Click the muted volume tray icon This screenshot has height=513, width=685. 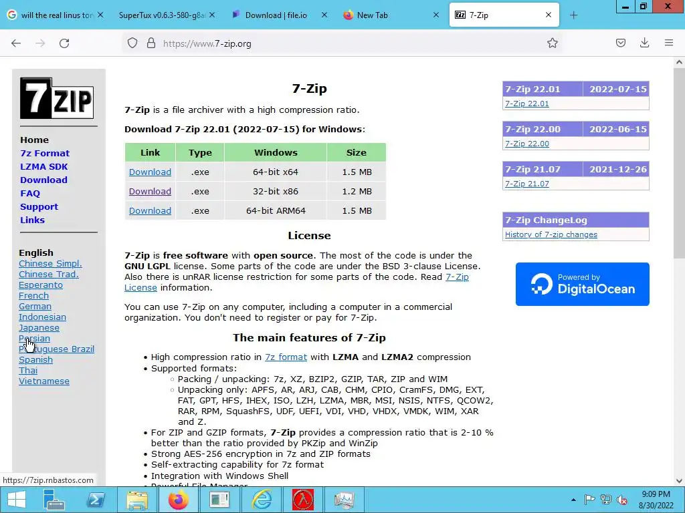coord(622,500)
